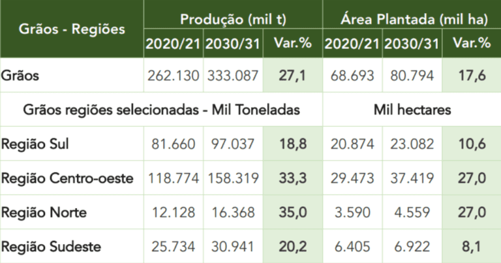This screenshot has height=263, width=501.
Task: Click the Grãos - Regiões header cell
Action: click(x=72, y=29)
